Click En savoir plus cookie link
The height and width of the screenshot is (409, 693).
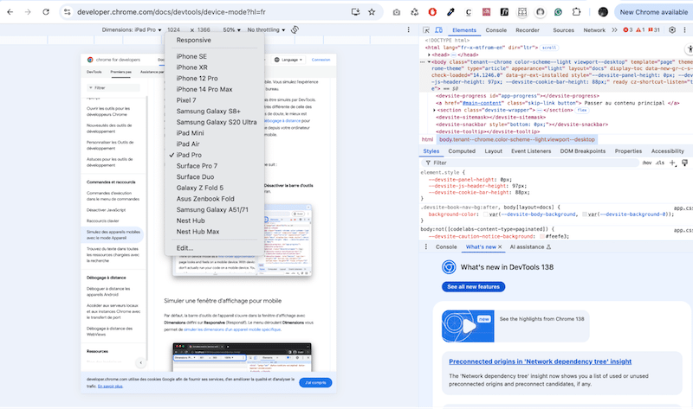tap(110, 386)
